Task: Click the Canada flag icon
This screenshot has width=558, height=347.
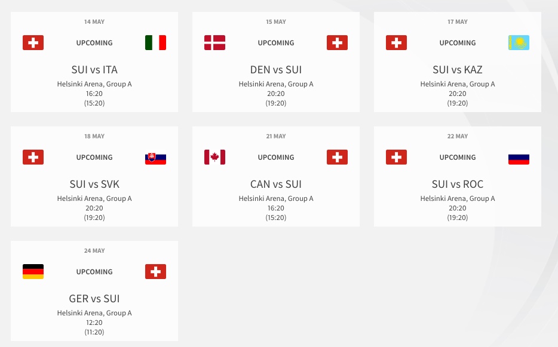Action: point(214,157)
